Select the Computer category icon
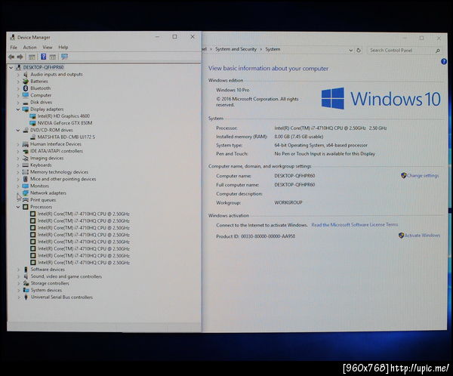453x376 pixels. (x=26, y=95)
